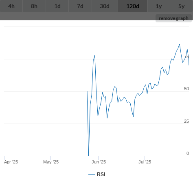
Task: Select the Jul '25 axis tick label
Action: 145,162
